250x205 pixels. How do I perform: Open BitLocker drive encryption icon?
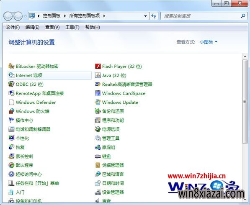(x=11, y=66)
